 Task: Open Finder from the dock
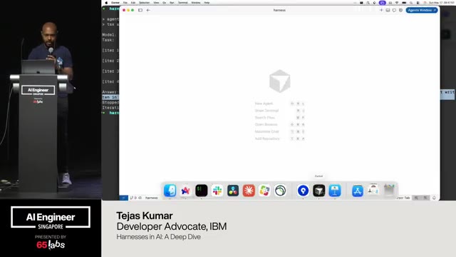170,191
